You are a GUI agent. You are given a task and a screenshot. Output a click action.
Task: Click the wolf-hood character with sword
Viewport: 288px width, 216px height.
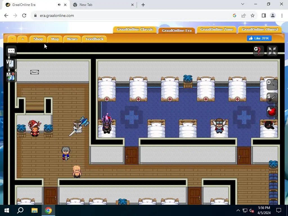(66, 153)
